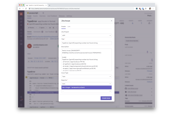This screenshot has width=173, height=115.
Task: Open the empty dropdown below Reporter
Action: coord(86,91)
